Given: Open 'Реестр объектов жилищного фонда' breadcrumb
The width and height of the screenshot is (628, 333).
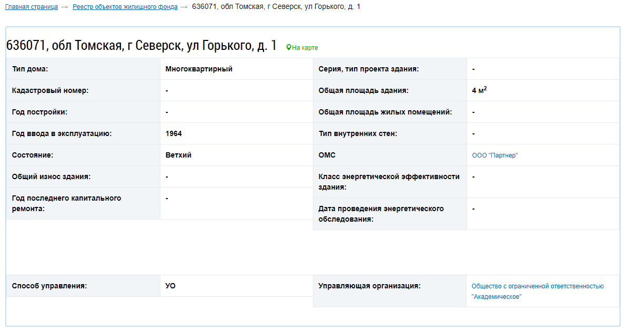Looking at the screenshot, I should click(x=125, y=7).
